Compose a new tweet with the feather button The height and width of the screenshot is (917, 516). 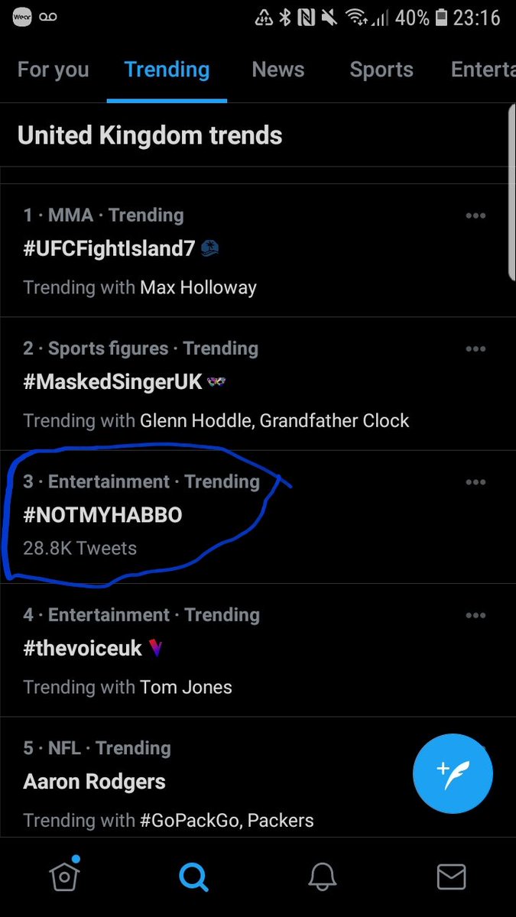[x=453, y=773]
